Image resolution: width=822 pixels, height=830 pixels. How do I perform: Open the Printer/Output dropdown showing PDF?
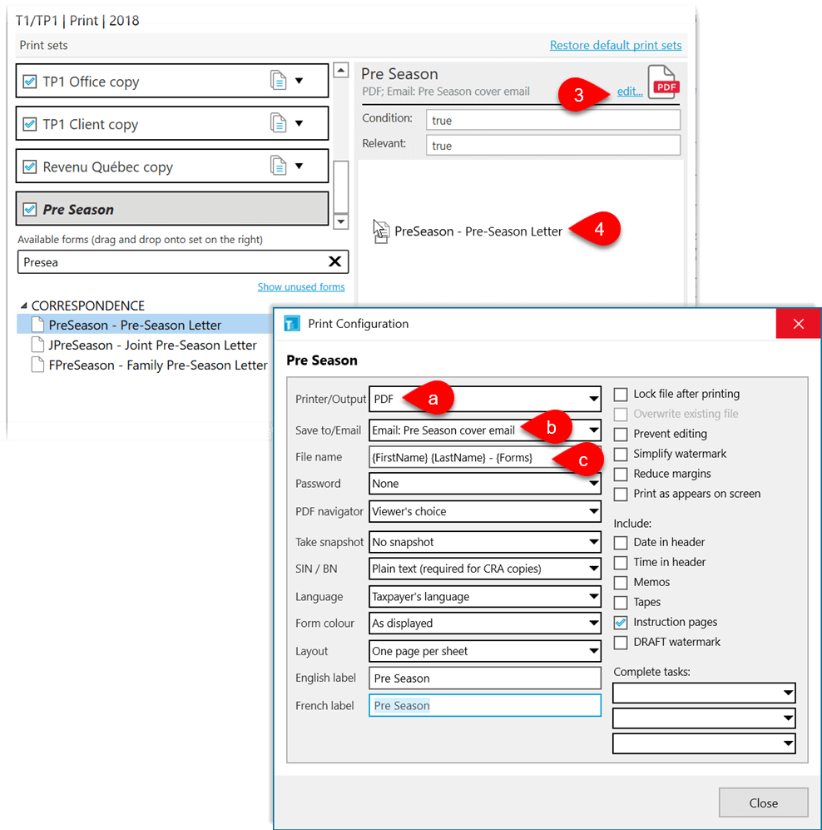592,399
